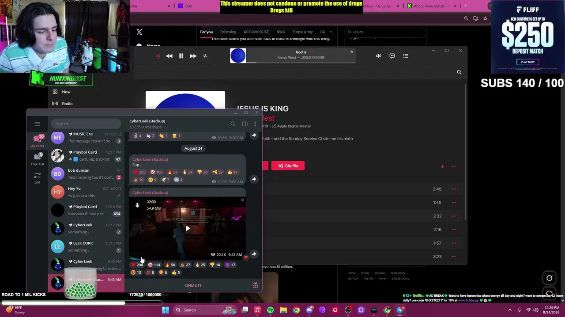Open Discord from the taskbar
This screenshot has width=565, height=317.
coord(309,310)
